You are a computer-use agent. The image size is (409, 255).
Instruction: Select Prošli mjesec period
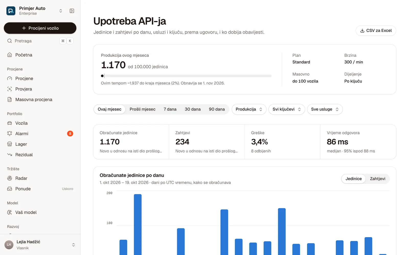click(x=142, y=109)
